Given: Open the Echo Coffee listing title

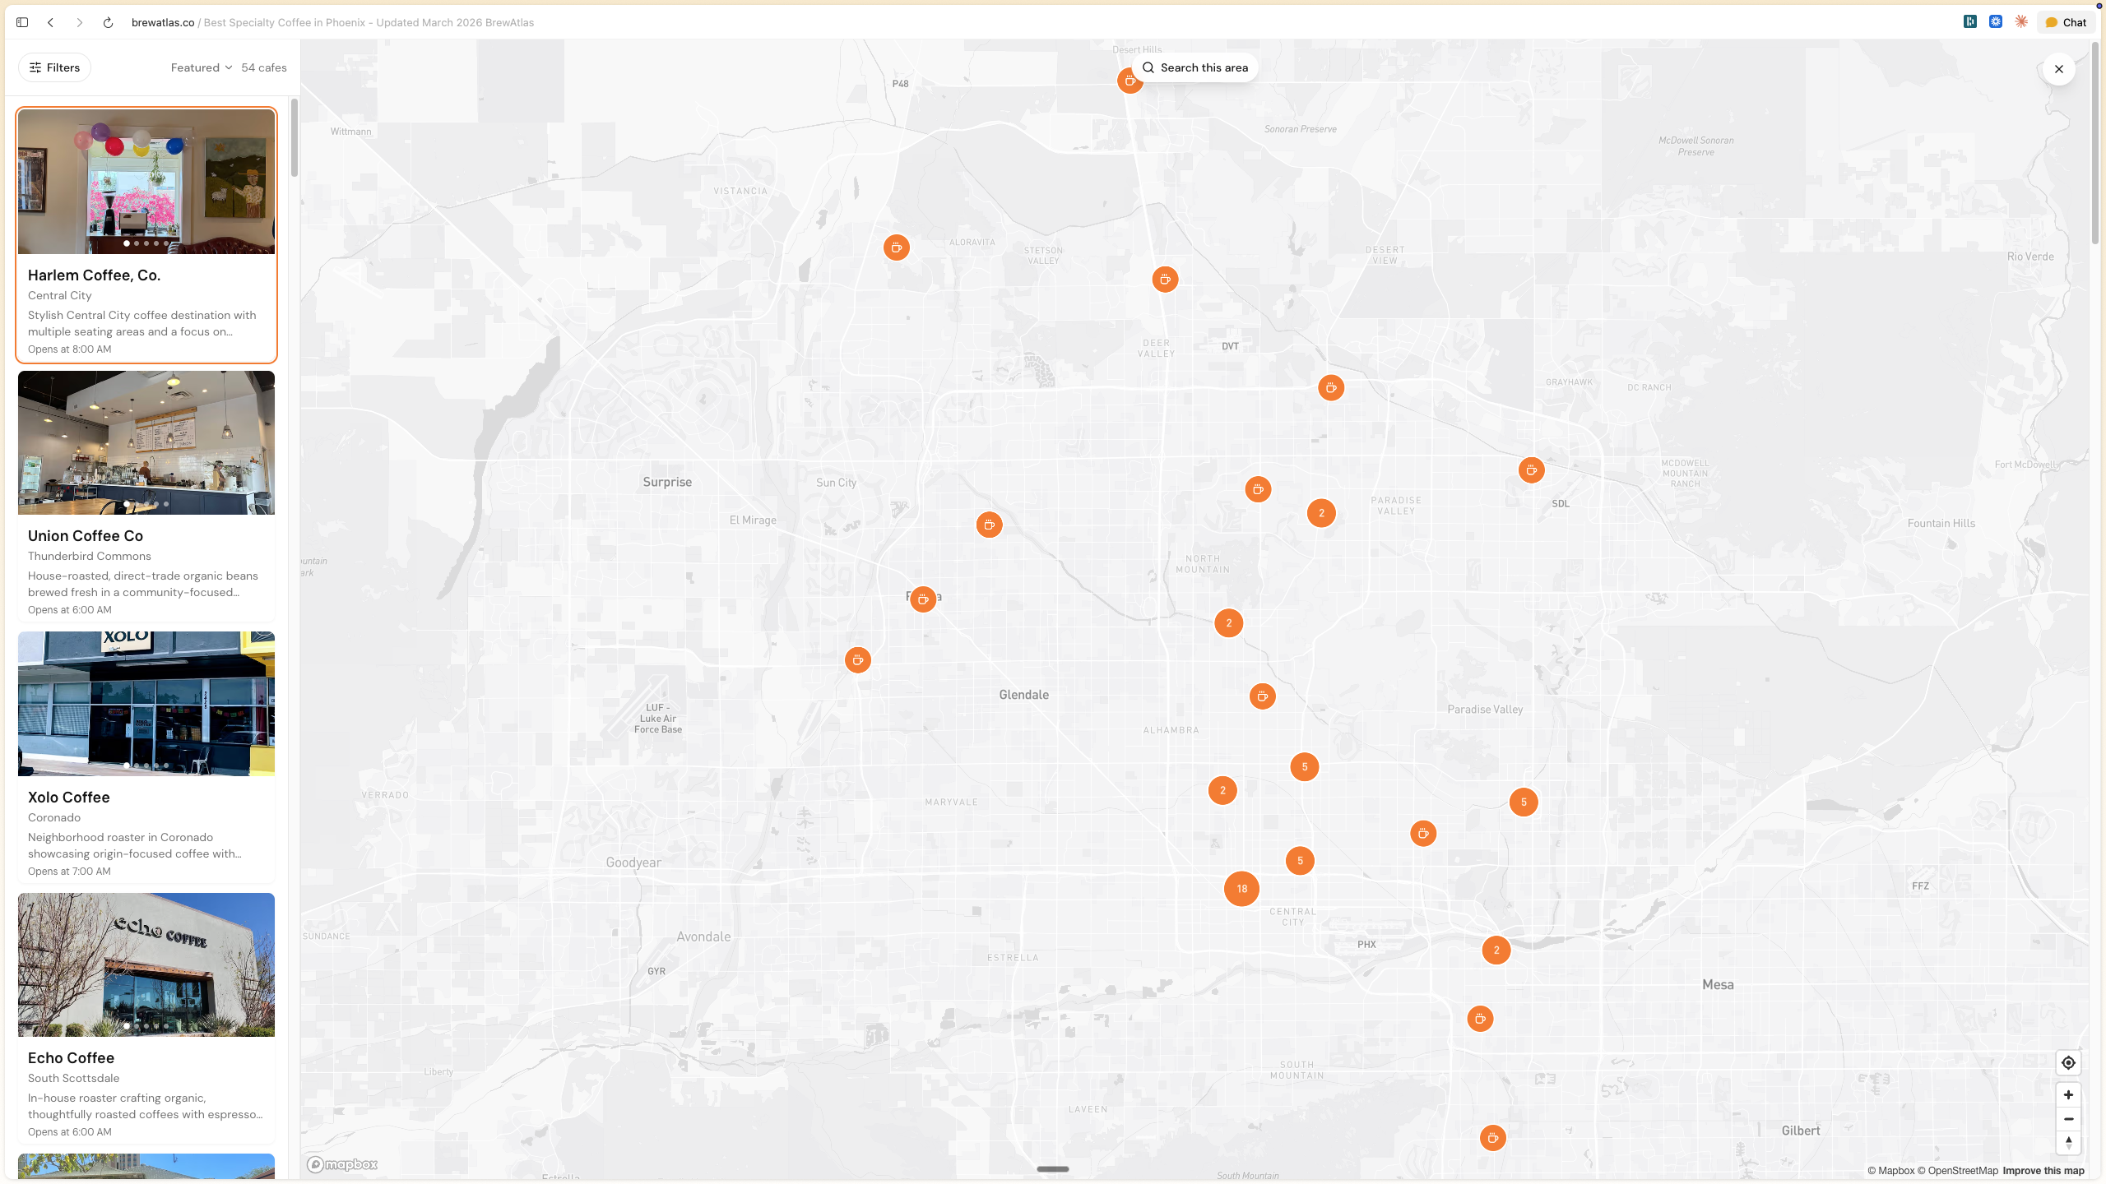Looking at the screenshot, I should coord(71,1058).
